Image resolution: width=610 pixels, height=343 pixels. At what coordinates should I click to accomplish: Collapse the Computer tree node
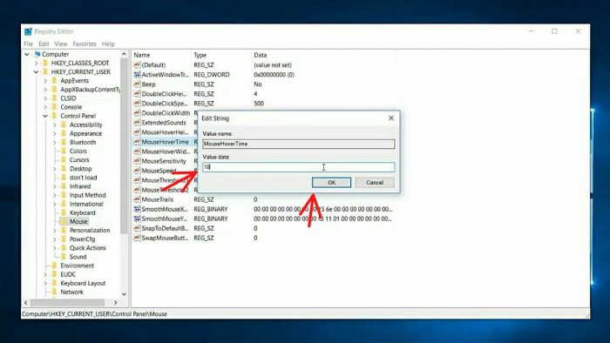(27, 54)
